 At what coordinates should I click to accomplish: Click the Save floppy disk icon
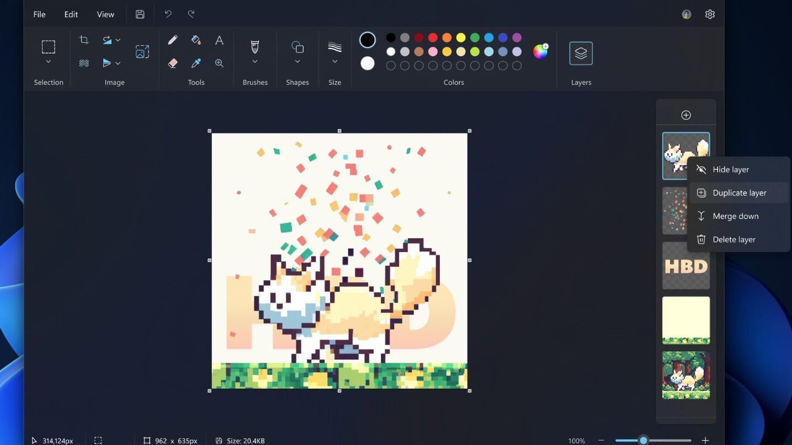[x=140, y=14]
